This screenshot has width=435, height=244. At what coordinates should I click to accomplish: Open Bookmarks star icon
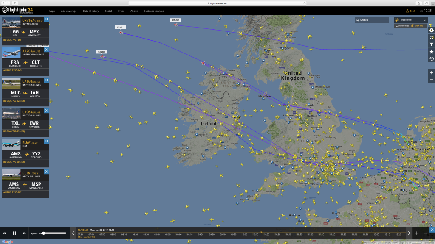[432, 52]
